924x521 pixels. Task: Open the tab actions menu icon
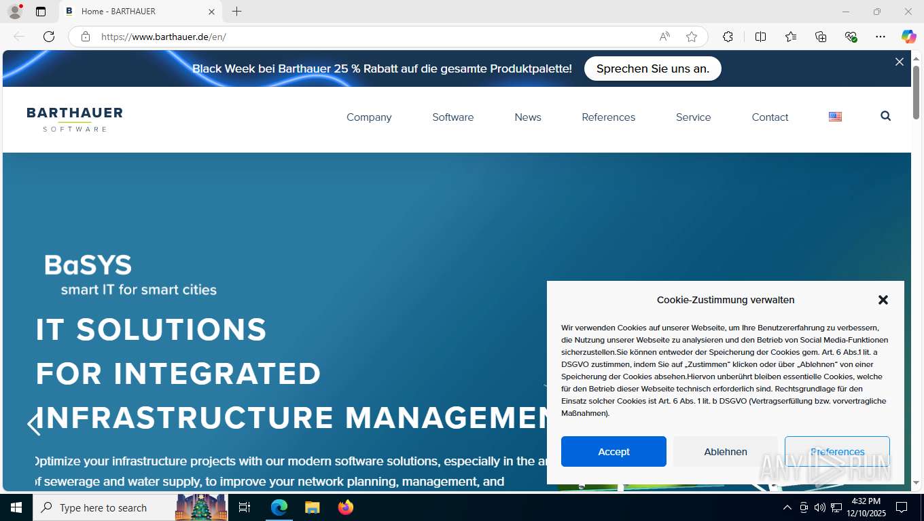(41, 12)
